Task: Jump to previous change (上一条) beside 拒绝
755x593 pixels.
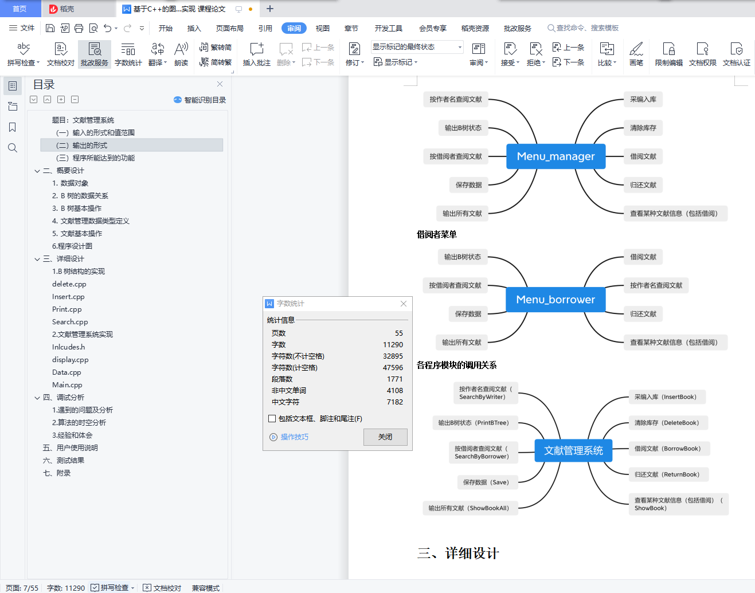Action: point(568,48)
